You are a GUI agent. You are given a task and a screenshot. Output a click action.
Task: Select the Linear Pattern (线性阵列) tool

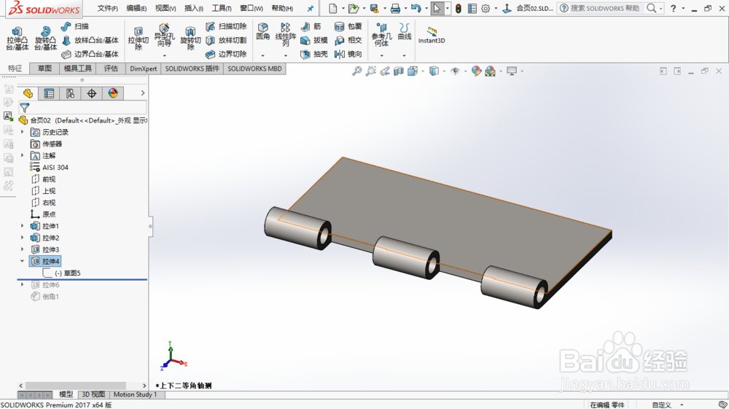[286, 34]
